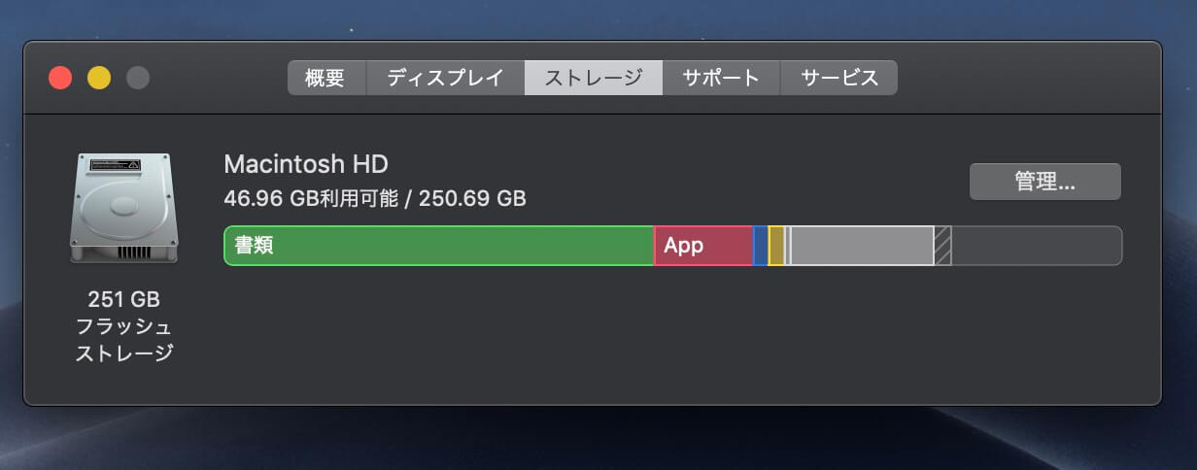Click the blue storage bar segment
Viewport: 1197px width, 470px height.
point(761,246)
